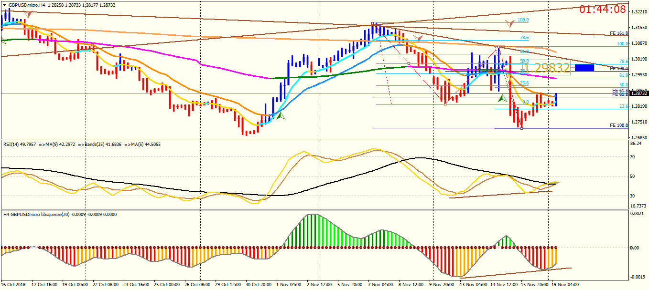The image size is (649, 290).
Task: Click the 1.32210 value on price scale
Action: point(639,11)
